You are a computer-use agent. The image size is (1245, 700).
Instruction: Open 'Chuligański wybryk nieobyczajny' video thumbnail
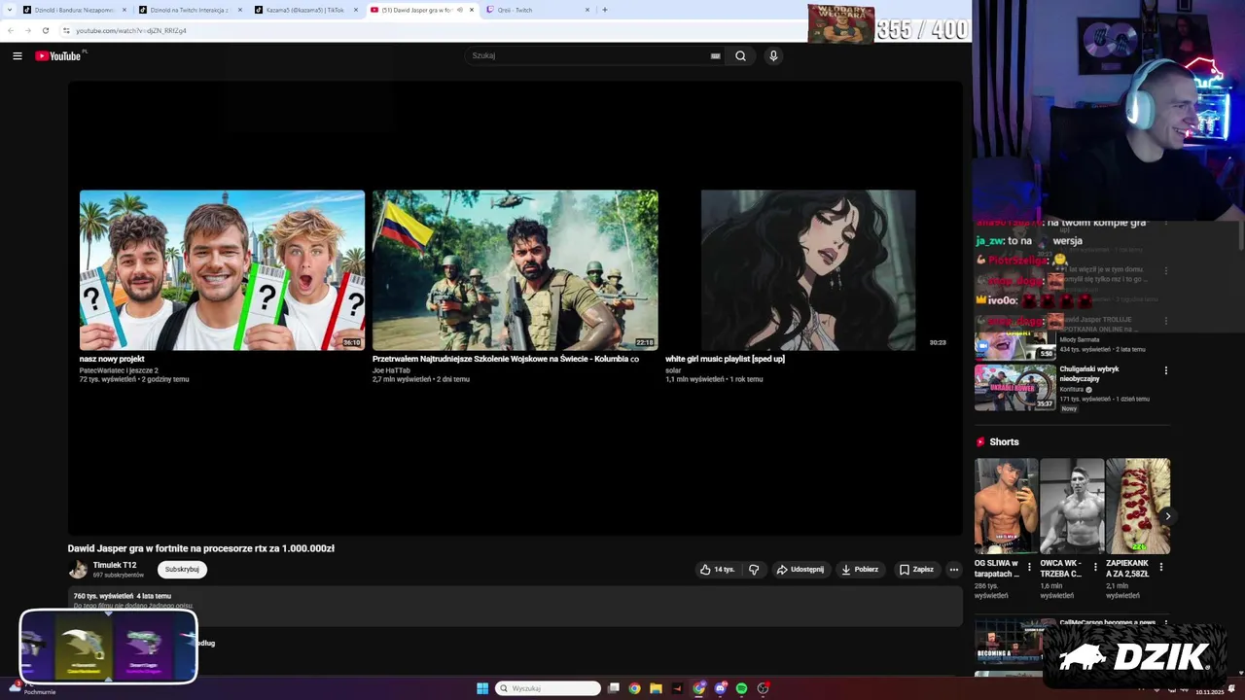1015,387
